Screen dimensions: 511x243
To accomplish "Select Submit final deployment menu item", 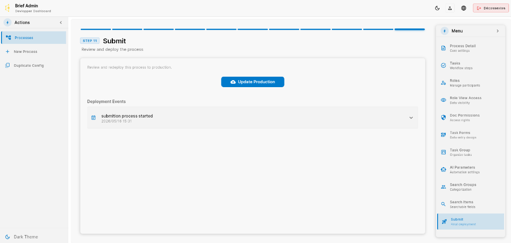I will coord(471,222).
